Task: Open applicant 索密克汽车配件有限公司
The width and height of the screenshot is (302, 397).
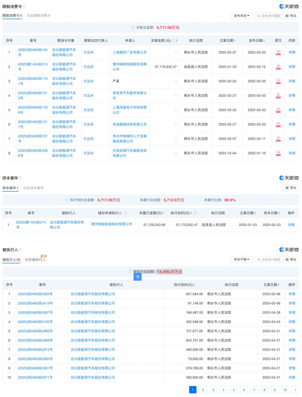Action: pyautogui.click(x=129, y=96)
